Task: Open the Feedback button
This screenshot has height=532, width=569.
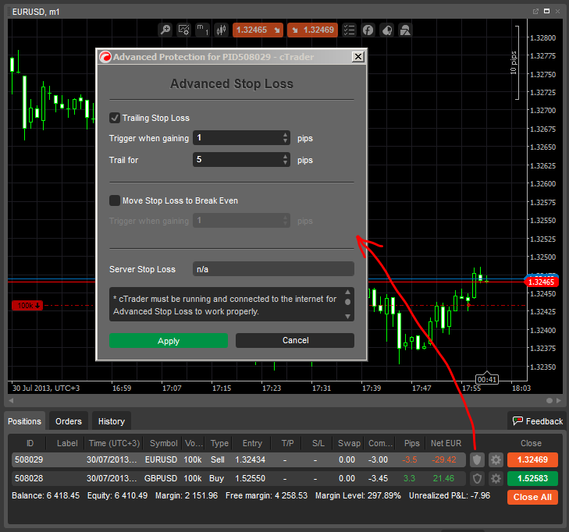Action: point(538,421)
